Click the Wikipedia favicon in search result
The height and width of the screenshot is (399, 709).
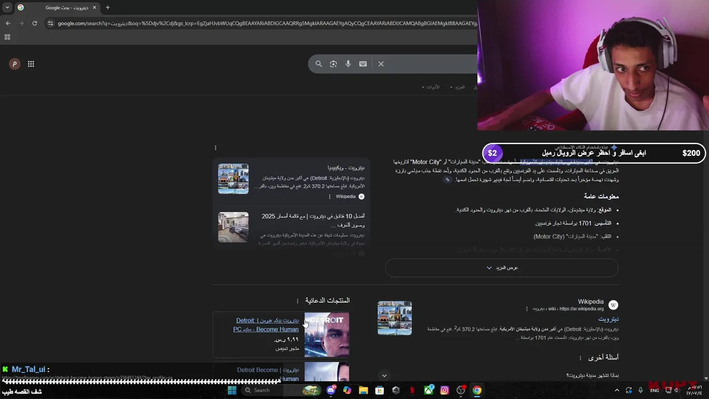pos(613,305)
